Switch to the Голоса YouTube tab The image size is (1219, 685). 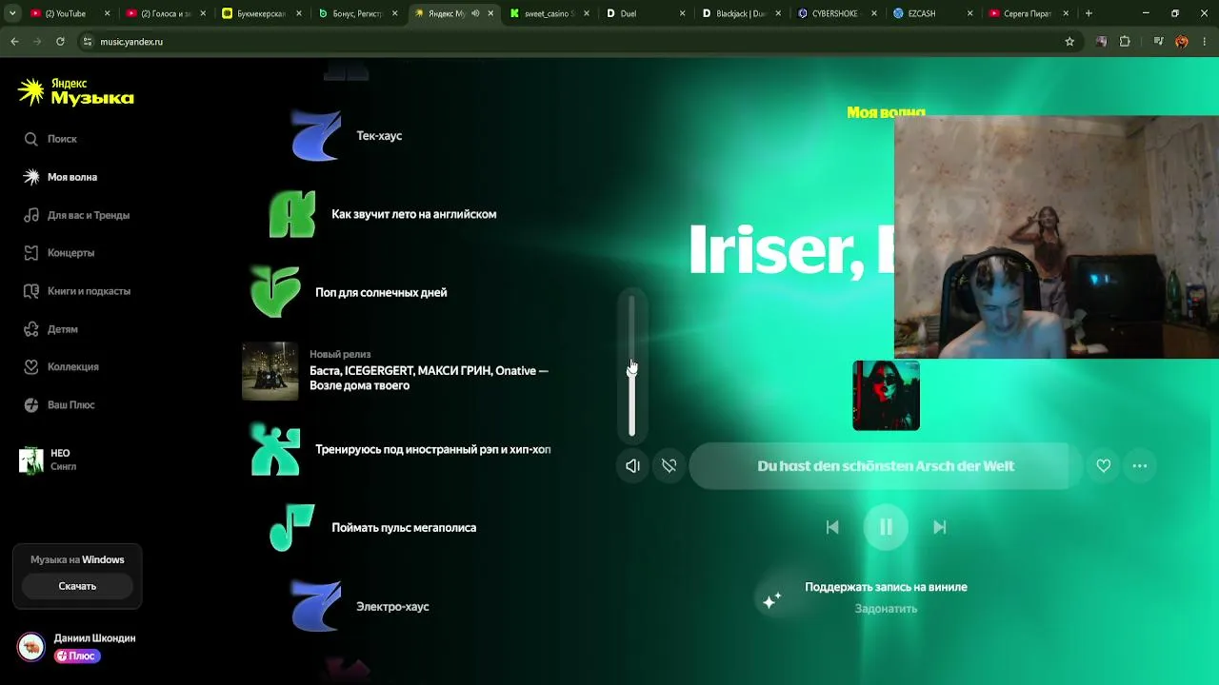click(166, 13)
